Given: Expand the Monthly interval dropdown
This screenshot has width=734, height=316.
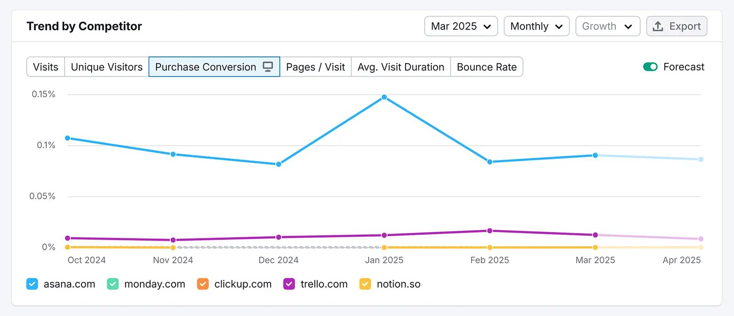Looking at the screenshot, I should tap(536, 26).
